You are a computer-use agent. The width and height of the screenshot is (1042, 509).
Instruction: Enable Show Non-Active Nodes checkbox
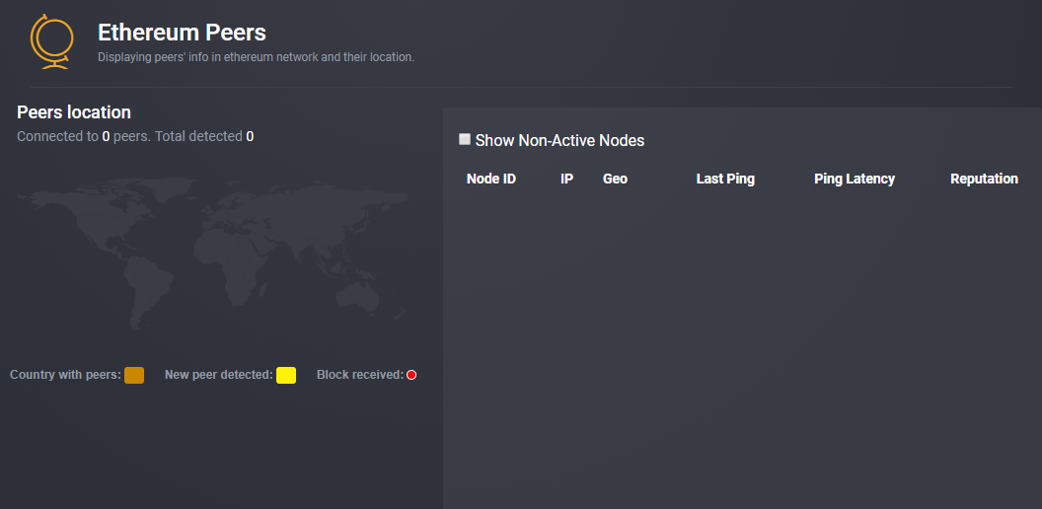pyautogui.click(x=465, y=139)
